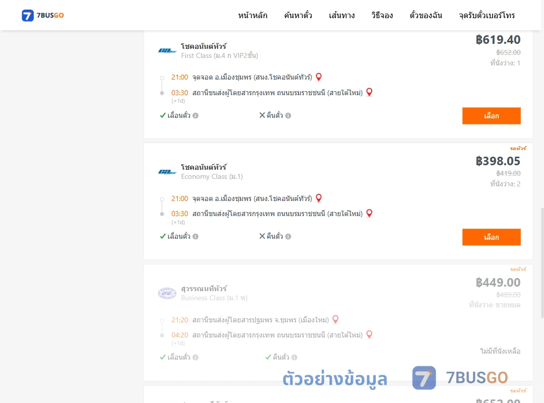
Task: Click operator name สุวรรณนทีทัวร์
Action: (x=204, y=289)
